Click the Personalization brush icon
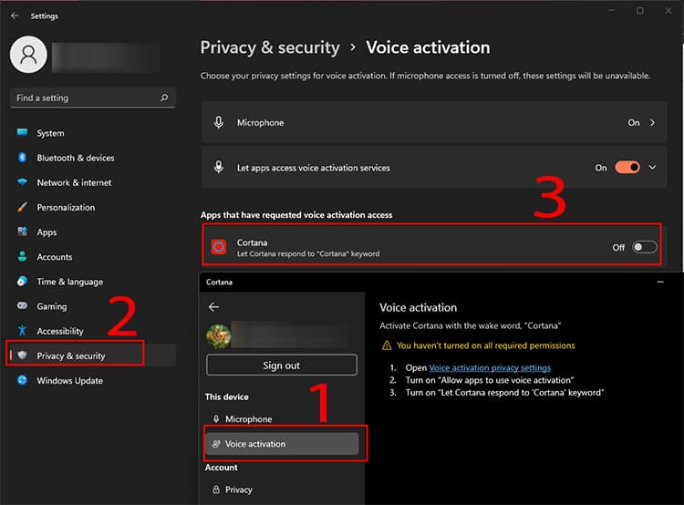 (22, 207)
